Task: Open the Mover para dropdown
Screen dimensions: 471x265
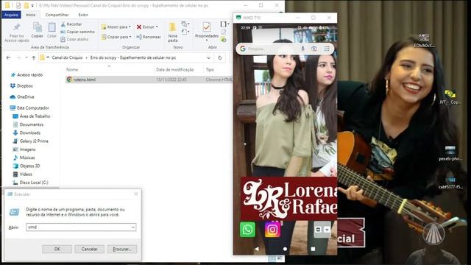Action: coord(116,27)
